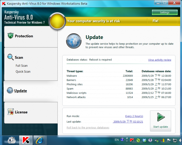Viewport: 182px width, 145px height.
Task: Click the Action Center flag icon
Action: pos(169,140)
